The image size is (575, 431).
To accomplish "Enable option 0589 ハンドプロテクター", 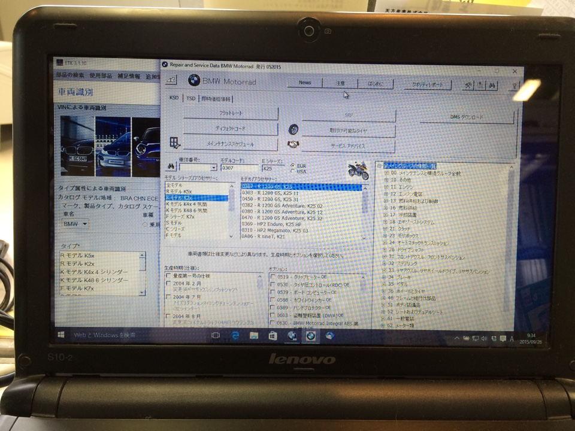I will (273, 308).
